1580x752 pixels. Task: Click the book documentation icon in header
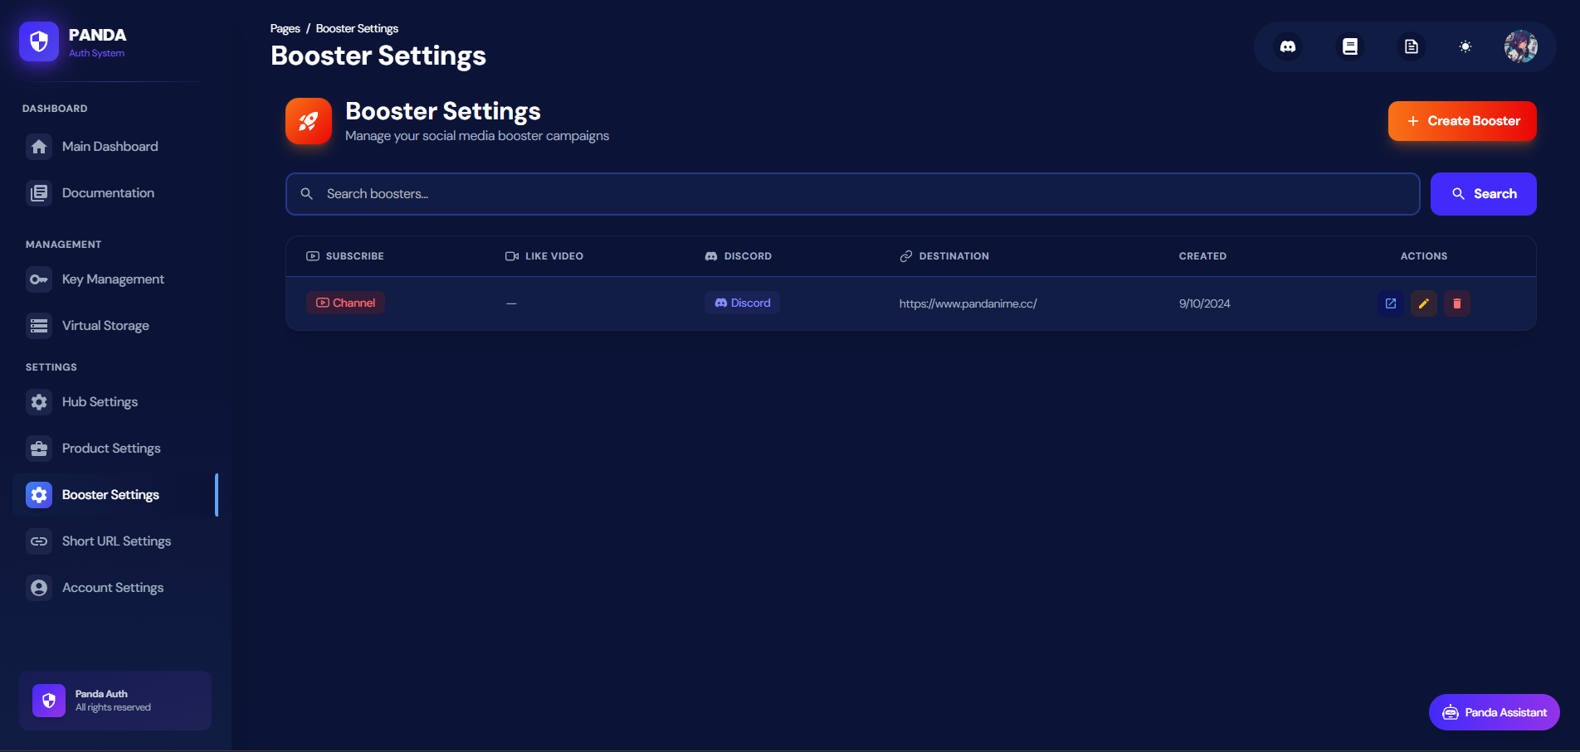tap(1349, 46)
